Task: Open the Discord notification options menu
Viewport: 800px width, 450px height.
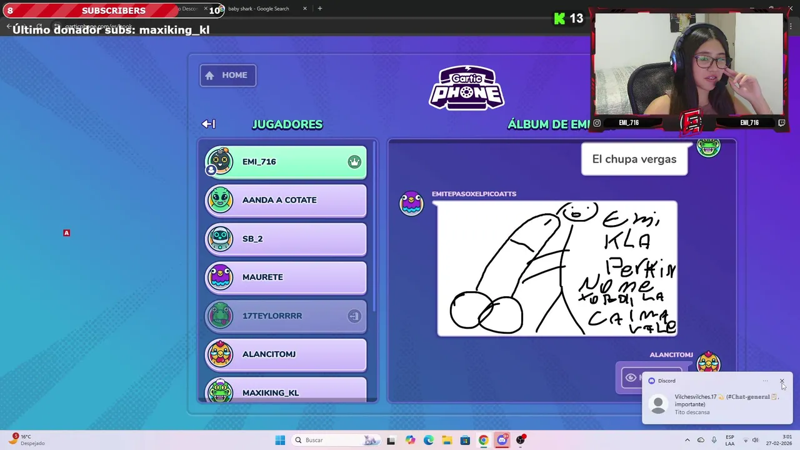Action: [765, 381]
